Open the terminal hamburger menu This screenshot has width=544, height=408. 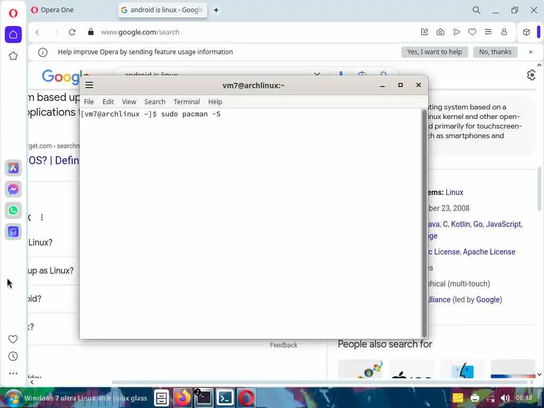pos(89,85)
